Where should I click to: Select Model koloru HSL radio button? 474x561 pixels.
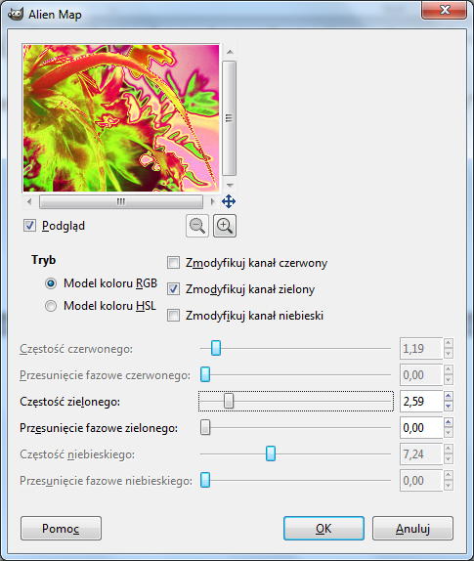pos(51,306)
